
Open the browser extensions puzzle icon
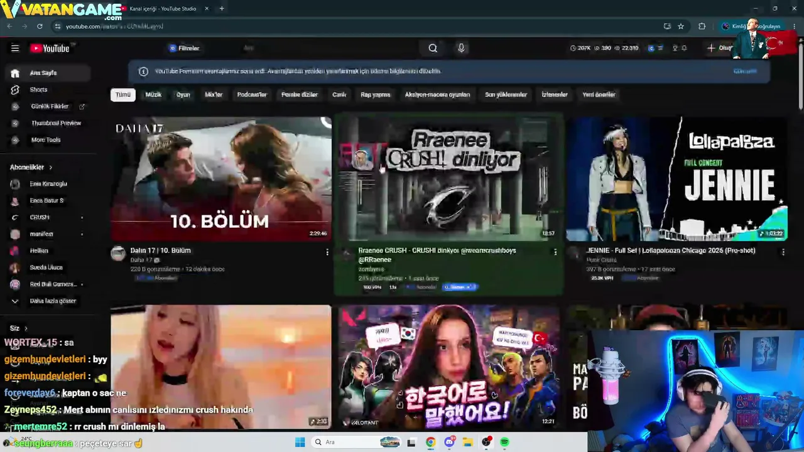pos(702,26)
